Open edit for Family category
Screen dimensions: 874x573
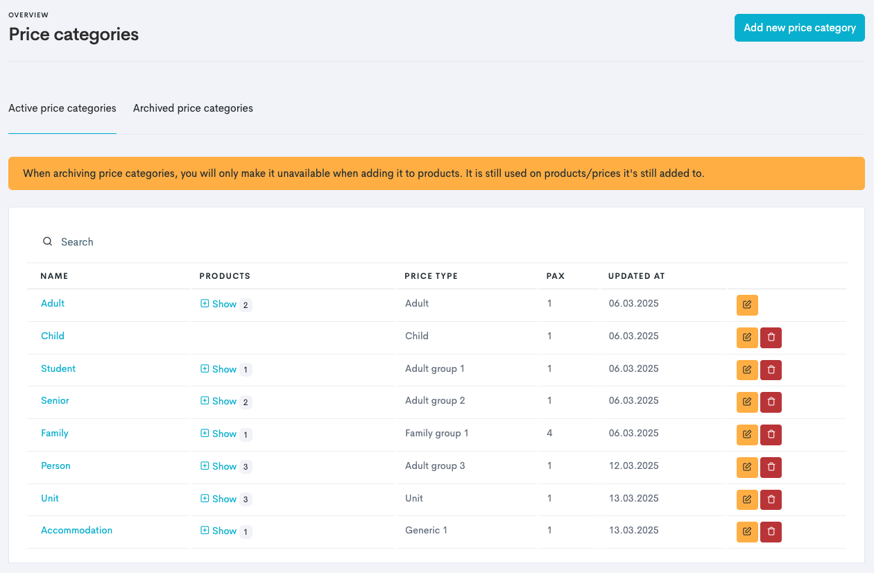click(x=747, y=434)
